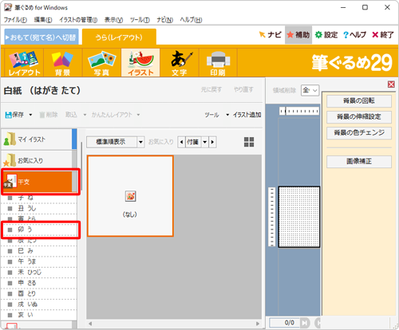
Task: Select 巳 み in the list
Action: pyautogui.click(x=39, y=251)
